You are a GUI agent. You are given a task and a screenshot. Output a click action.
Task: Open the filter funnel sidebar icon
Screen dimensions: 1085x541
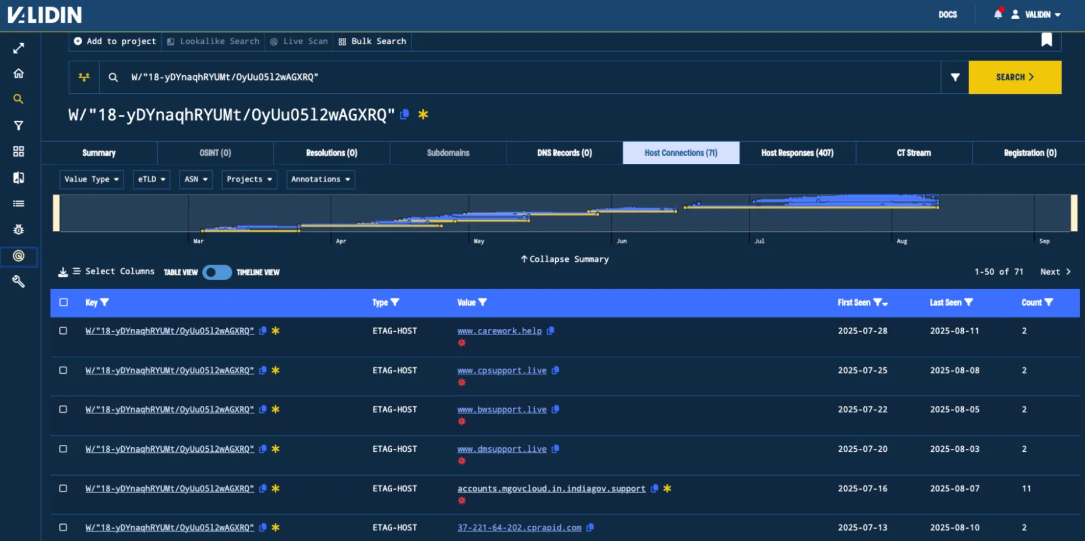19,125
